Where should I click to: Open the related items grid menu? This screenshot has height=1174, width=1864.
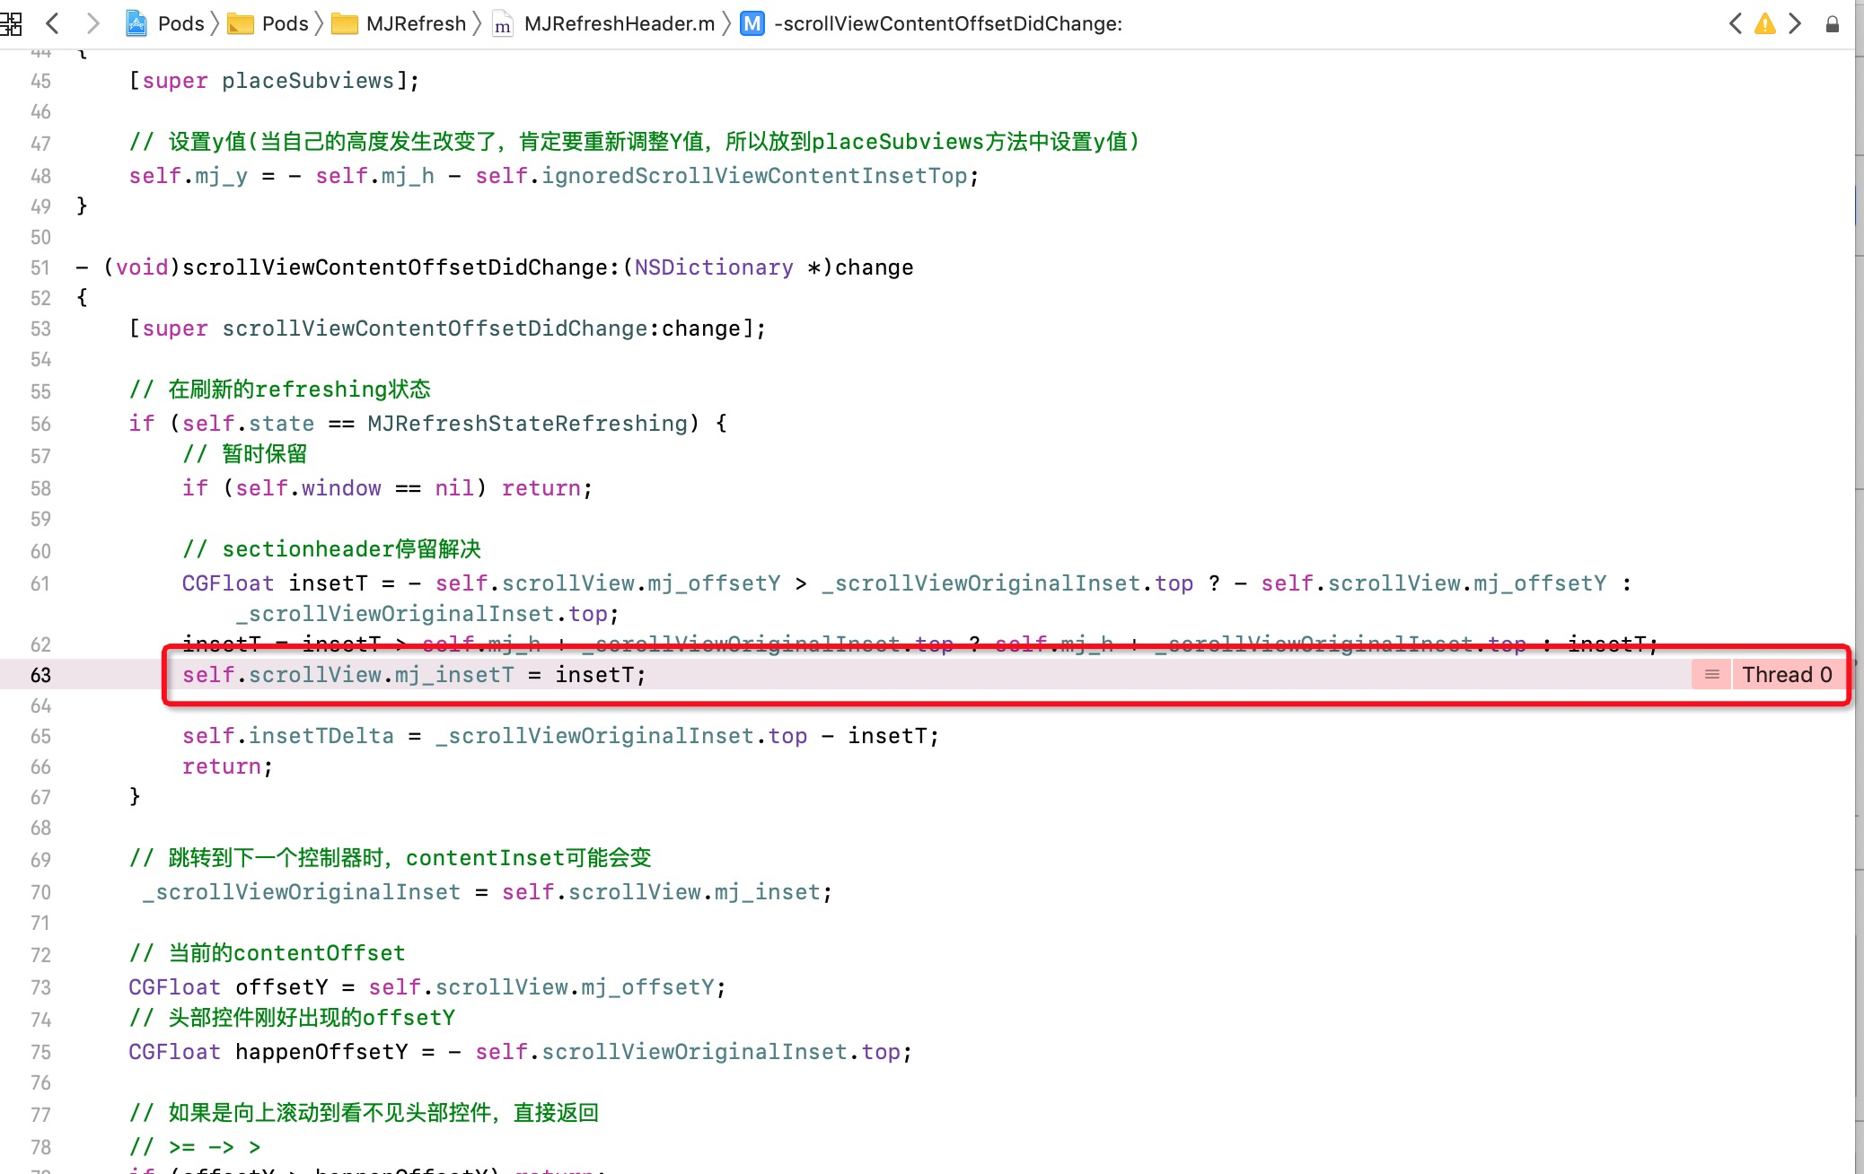pos(11,23)
